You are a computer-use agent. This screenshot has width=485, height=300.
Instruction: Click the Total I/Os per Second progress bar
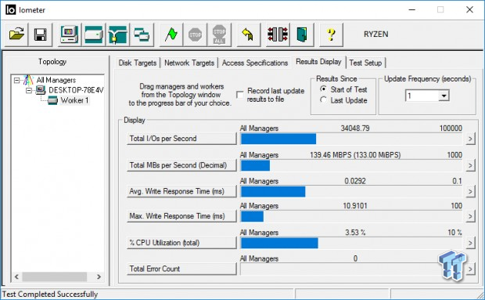(x=351, y=139)
